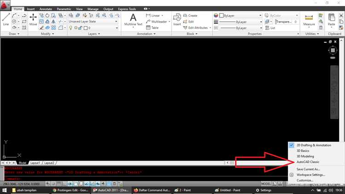Viewport: 345px width, 194px height.
Task: Click the Copy icon in Clipboard panel
Action: click(x=341, y=22)
